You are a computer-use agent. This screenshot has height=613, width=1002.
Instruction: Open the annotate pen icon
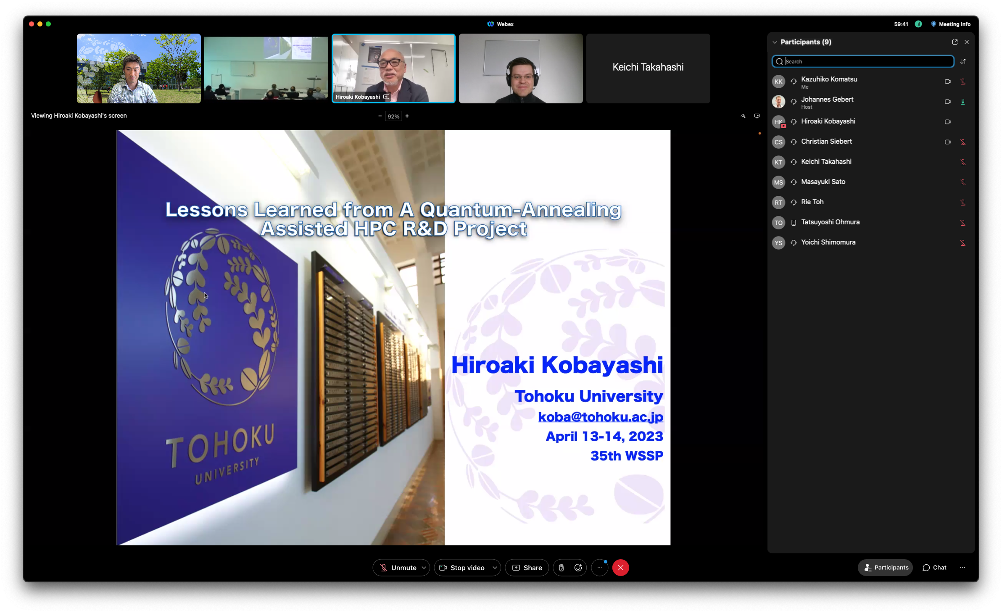[743, 116]
